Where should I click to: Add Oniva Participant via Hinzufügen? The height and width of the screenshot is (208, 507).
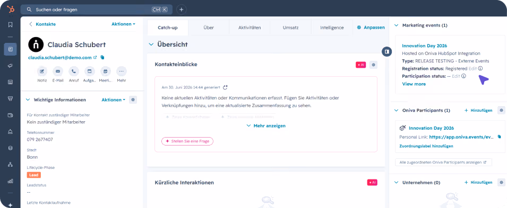(x=478, y=110)
